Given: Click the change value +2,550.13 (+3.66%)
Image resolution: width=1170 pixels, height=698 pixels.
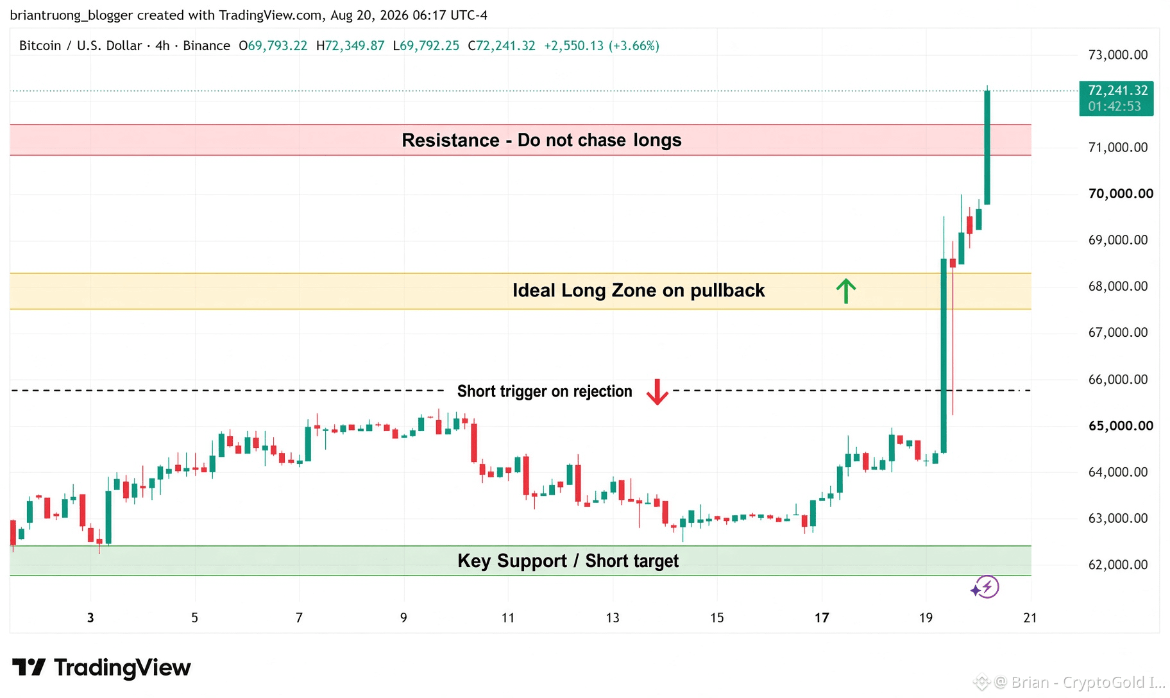Looking at the screenshot, I should [x=602, y=46].
